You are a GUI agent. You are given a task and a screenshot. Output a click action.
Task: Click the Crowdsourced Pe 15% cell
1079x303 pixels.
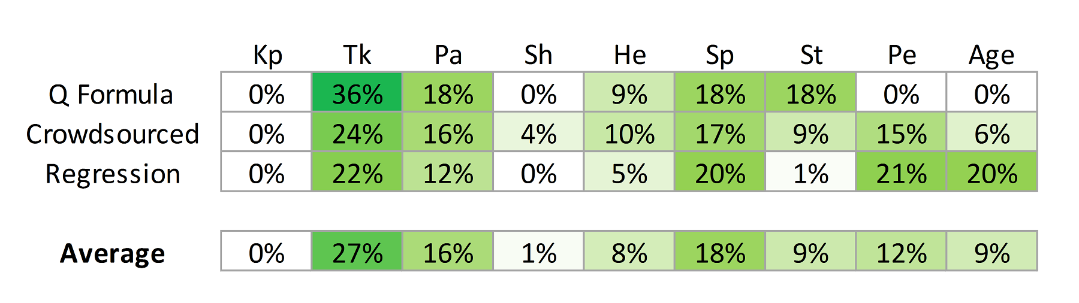pyautogui.click(x=901, y=132)
